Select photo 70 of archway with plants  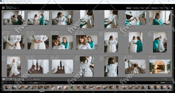(x=160, y=67)
